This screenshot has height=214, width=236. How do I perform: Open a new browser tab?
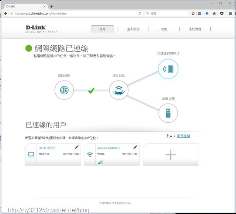click(52, 7)
